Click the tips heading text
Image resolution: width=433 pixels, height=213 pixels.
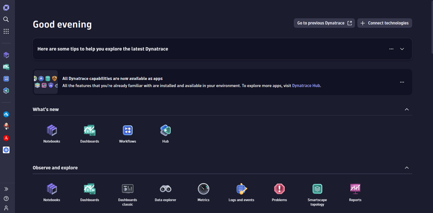[103, 49]
